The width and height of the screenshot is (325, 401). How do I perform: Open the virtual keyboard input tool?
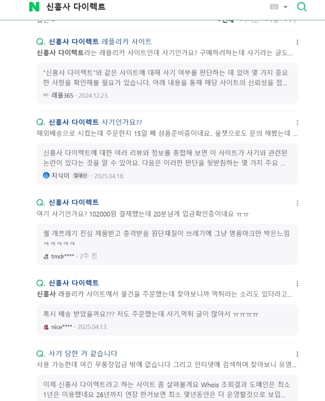[x=274, y=7]
